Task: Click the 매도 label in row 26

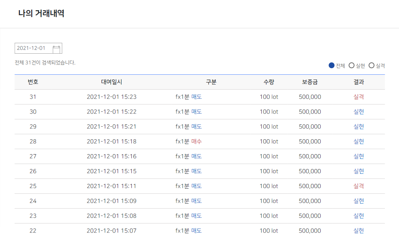Action: pos(196,171)
